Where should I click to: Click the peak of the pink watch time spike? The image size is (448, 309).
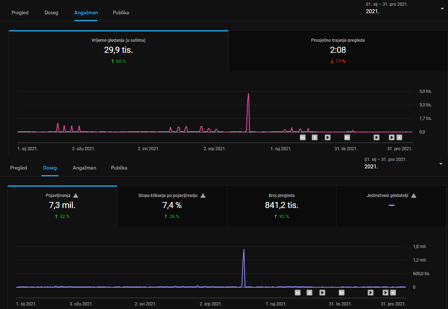click(x=248, y=94)
